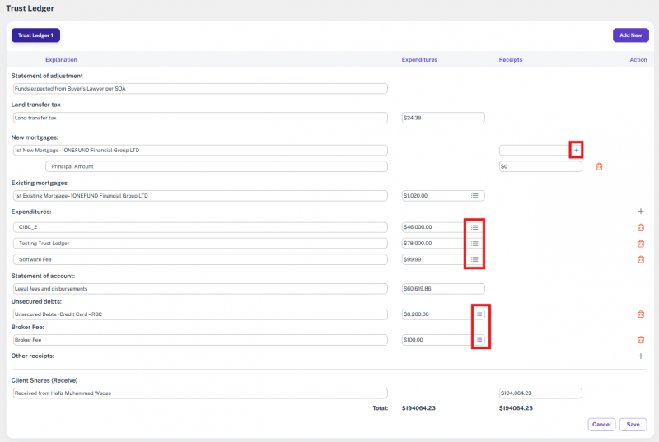The height and width of the screenshot is (442, 659).
Task: Open list icon for 1st Existing Mortgage amount
Action: [x=474, y=196]
